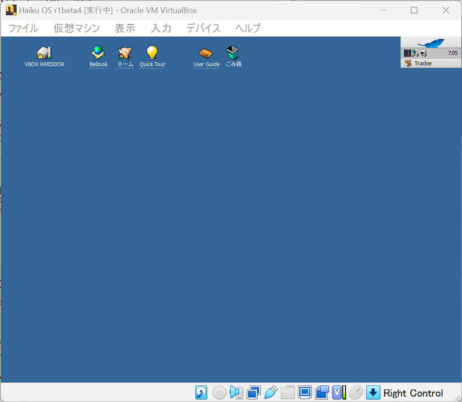Minimize the VirtualBox window

tap(383, 10)
